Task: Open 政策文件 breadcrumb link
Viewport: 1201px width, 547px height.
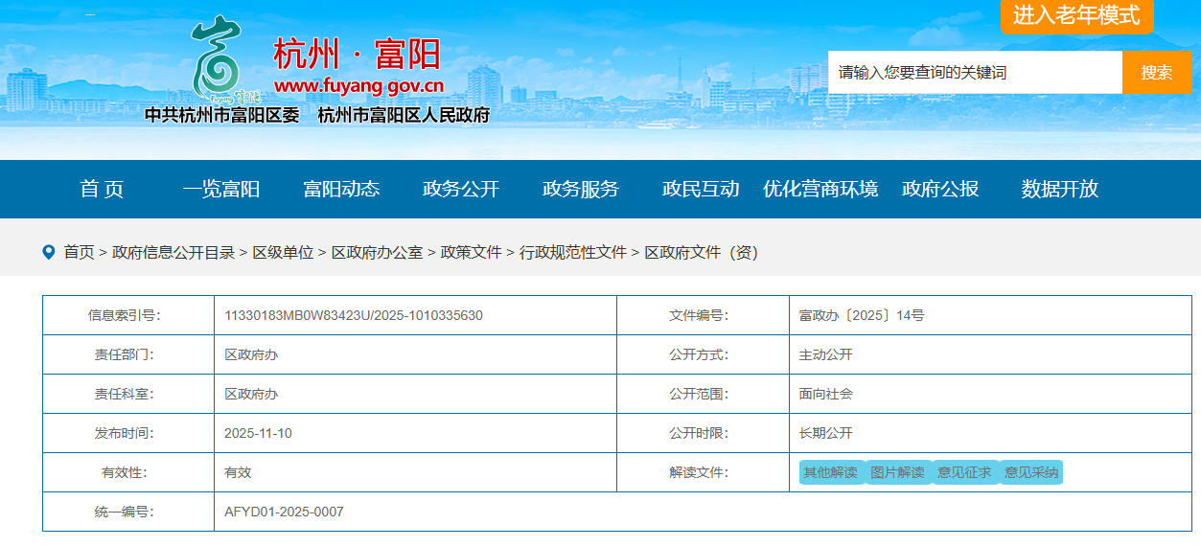Action: [x=471, y=252]
